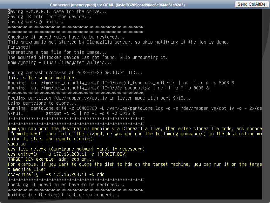Click the terminal cursor at the top-left
This screenshot has width=270, height=203.
[9, 11]
